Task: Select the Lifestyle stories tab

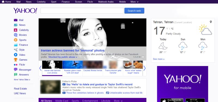Action: pyautogui.click(x=106, y=101)
